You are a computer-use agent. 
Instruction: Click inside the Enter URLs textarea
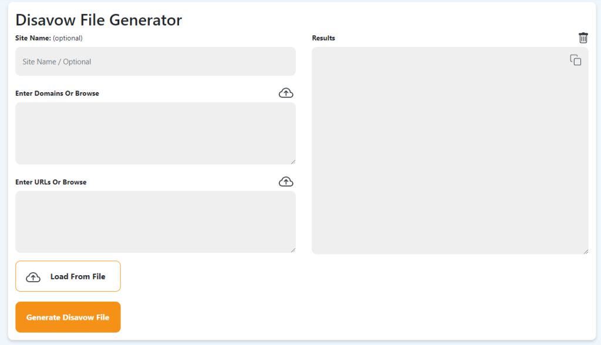click(x=155, y=221)
